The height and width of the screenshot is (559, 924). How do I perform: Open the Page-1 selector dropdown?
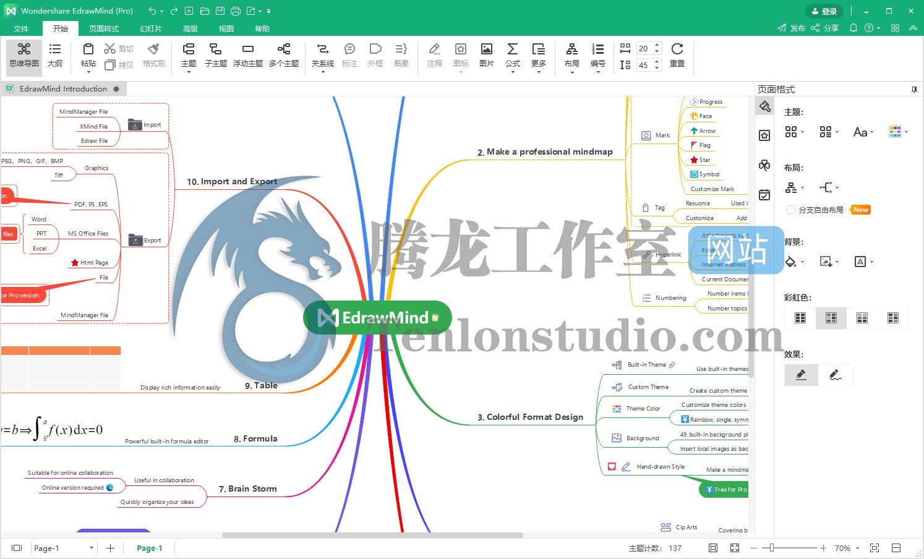(92, 548)
